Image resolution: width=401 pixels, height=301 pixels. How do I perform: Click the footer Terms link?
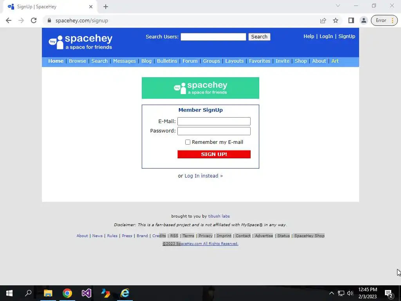[x=188, y=236]
